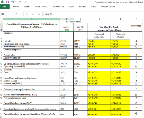The height and width of the screenshot is (118, 144).
Task: Select row 2 header
Action: pyautogui.click(x=2, y=27)
